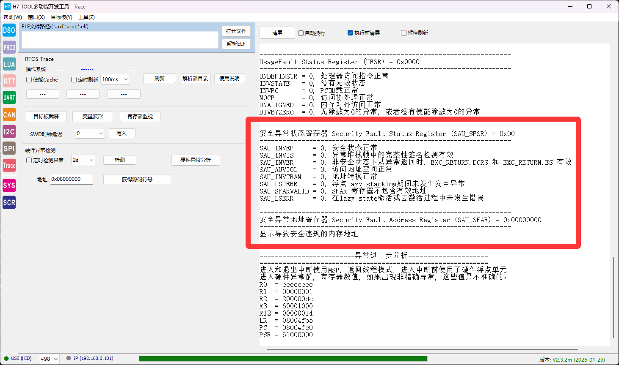This screenshot has height=365, width=619.
Task: Click IP (192.168.0.101) status text
Action: click(94, 358)
